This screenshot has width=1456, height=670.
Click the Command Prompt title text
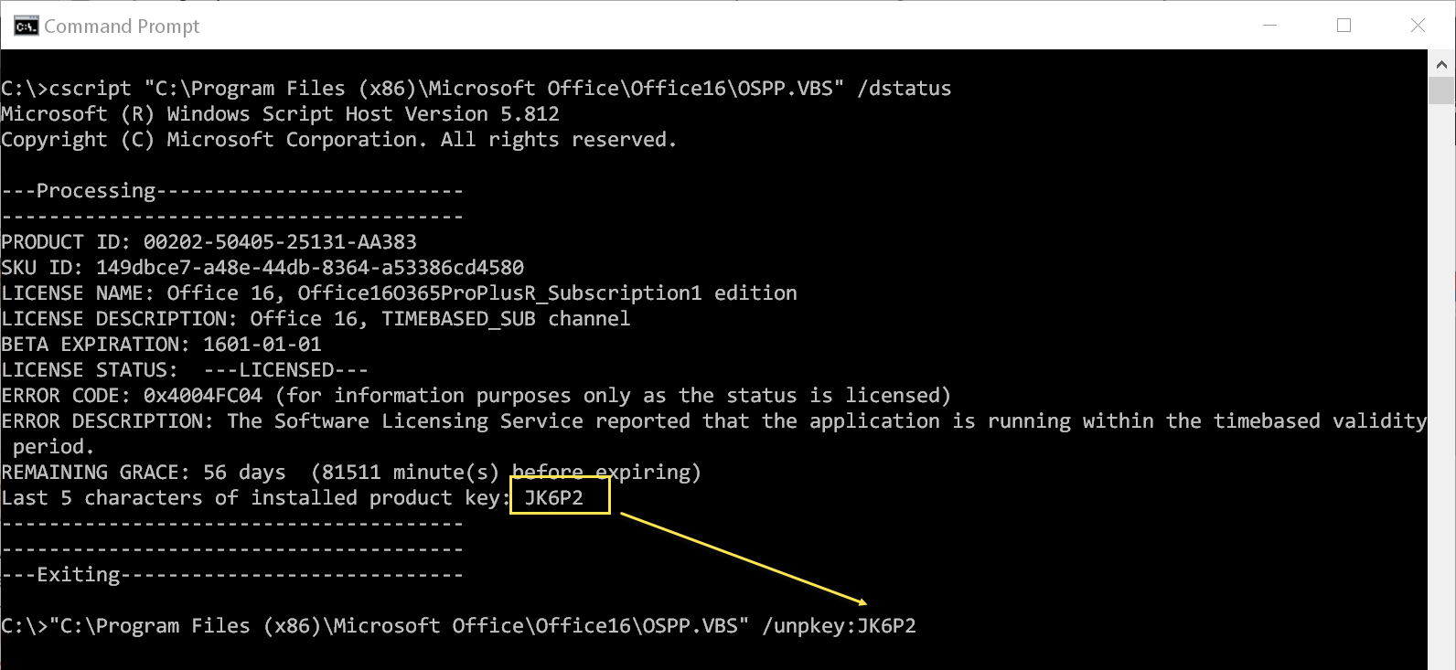(x=122, y=27)
